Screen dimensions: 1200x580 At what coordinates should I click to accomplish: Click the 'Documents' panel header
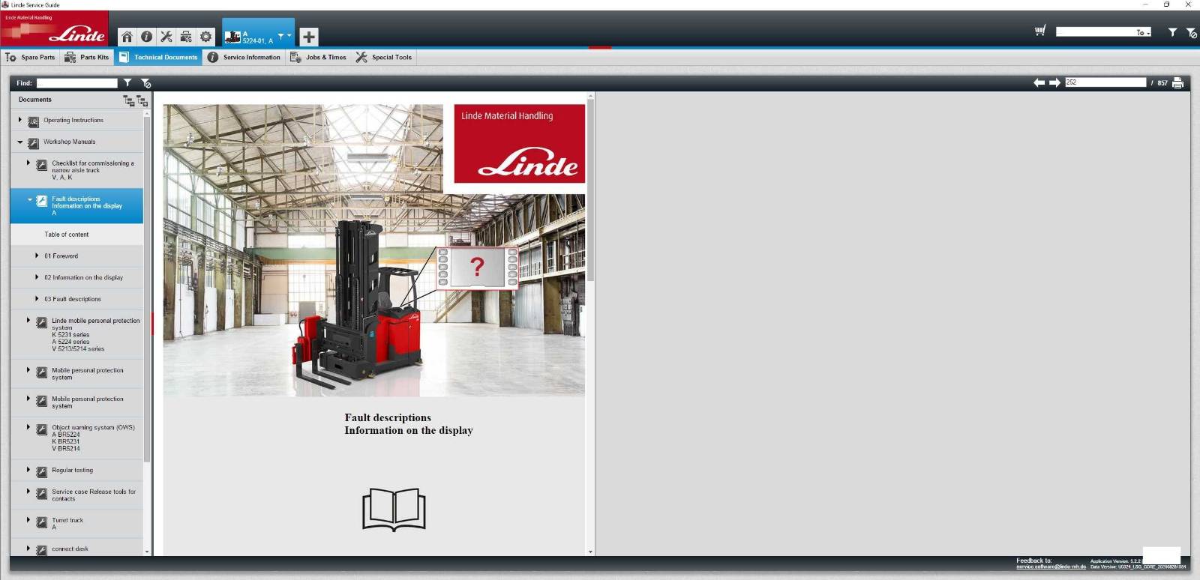tap(35, 100)
